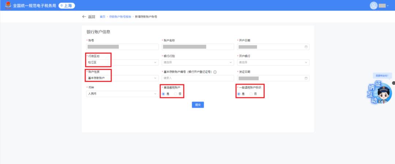Open calendar icon in 发证日期 field
The image size is (395, 164).
pyautogui.click(x=306, y=78)
